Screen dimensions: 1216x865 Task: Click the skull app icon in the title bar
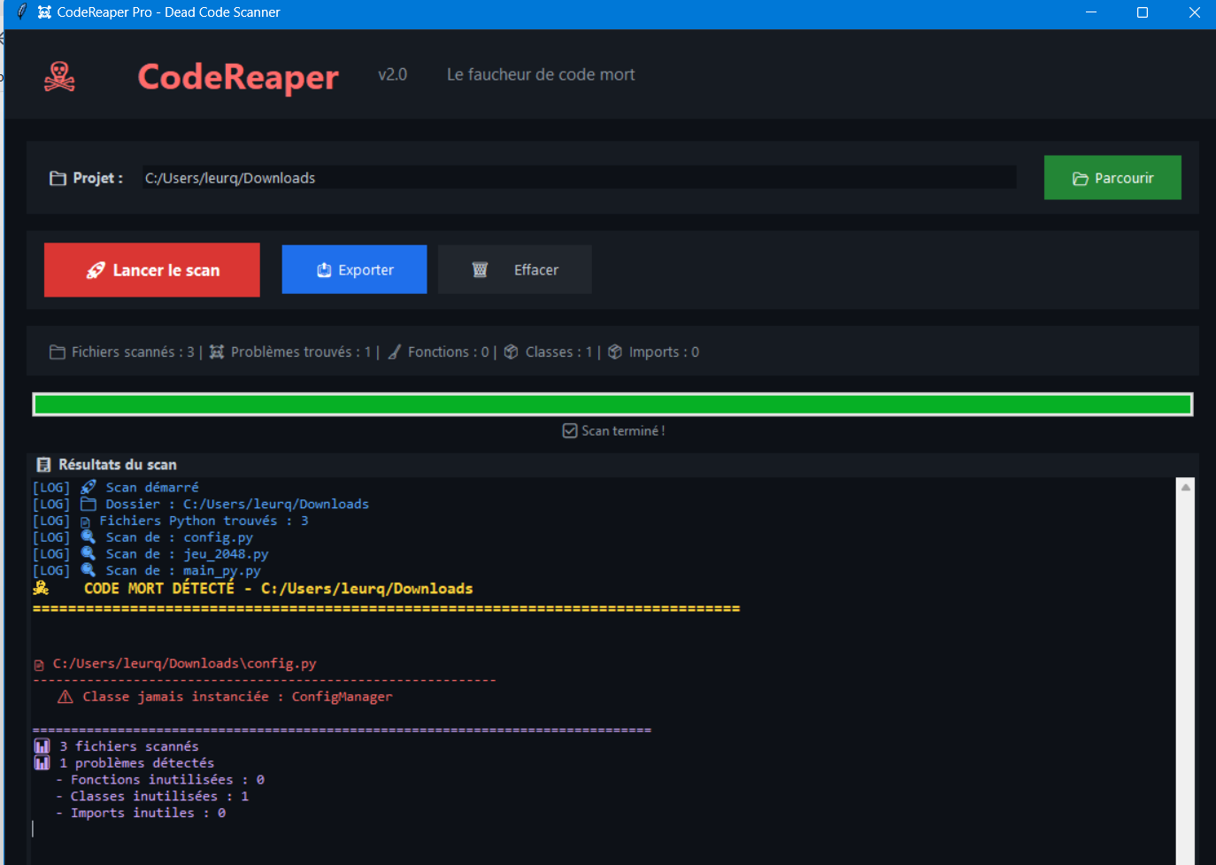click(x=44, y=12)
